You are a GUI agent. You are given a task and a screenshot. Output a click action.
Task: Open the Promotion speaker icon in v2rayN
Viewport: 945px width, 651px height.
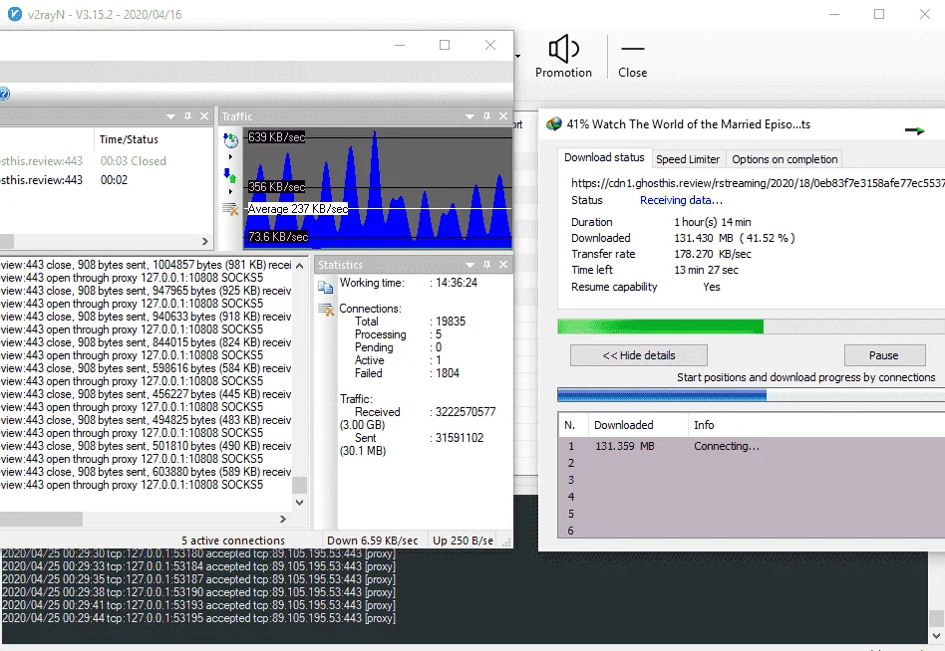coord(563,49)
